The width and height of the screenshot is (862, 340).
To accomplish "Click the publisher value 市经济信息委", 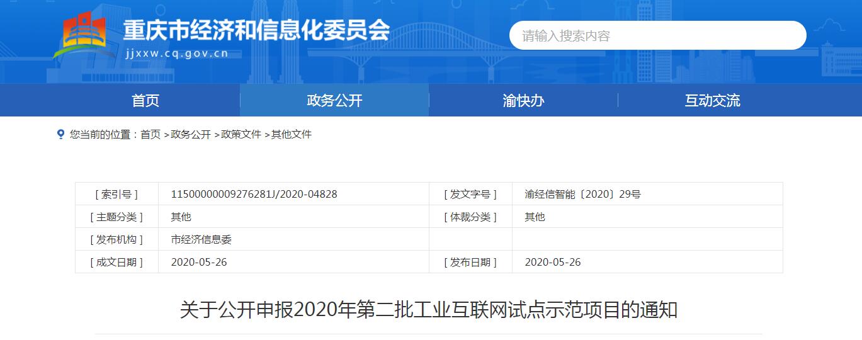I will click(x=201, y=240).
